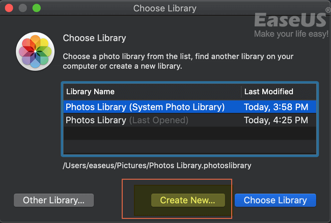Close the Choose Library window

click(x=10, y=9)
